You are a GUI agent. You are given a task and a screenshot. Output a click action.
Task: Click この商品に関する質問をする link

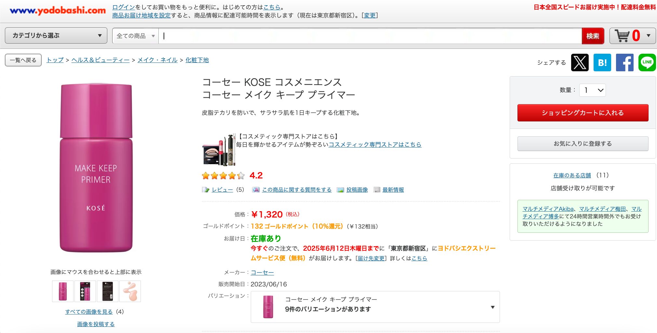297,190
